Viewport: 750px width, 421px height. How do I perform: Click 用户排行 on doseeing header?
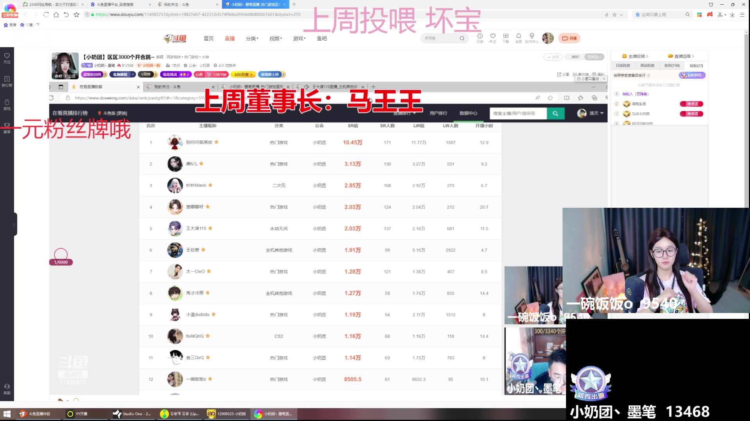point(438,113)
